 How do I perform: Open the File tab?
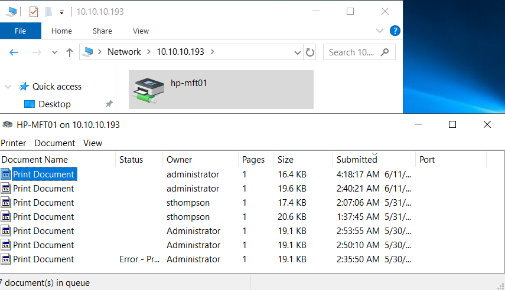[x=20, y=31]
